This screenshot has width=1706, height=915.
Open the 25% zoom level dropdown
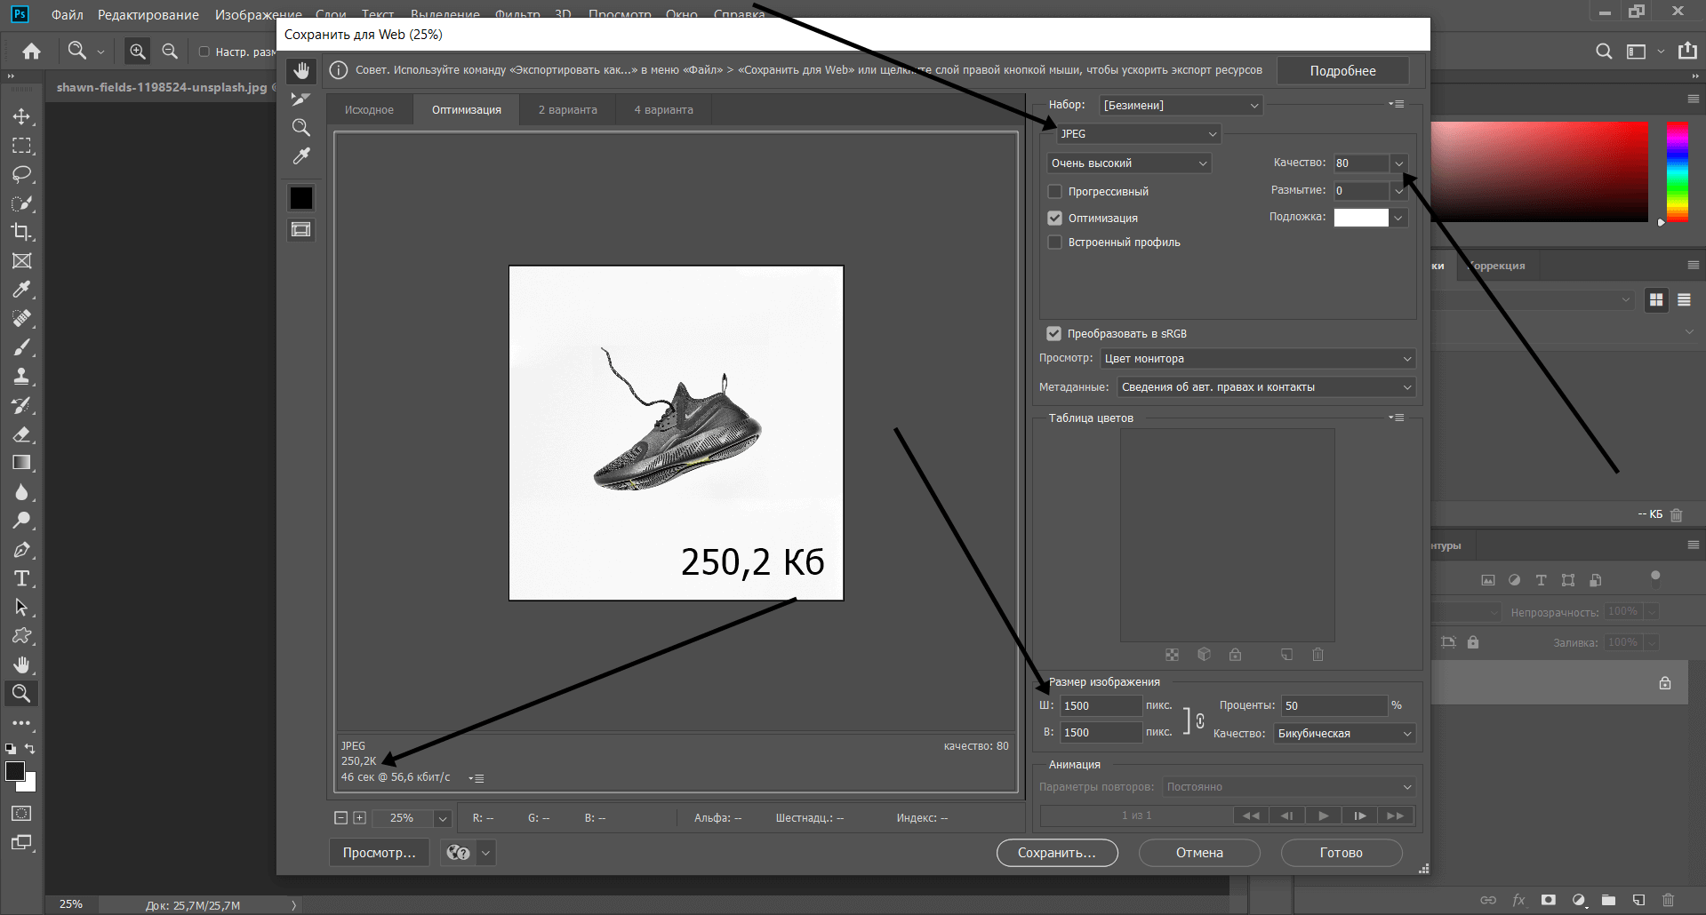click(x=442, y=818)
